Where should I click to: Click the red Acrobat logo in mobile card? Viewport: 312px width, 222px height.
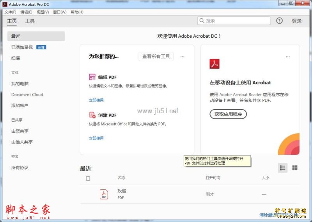tap(214, 64)
